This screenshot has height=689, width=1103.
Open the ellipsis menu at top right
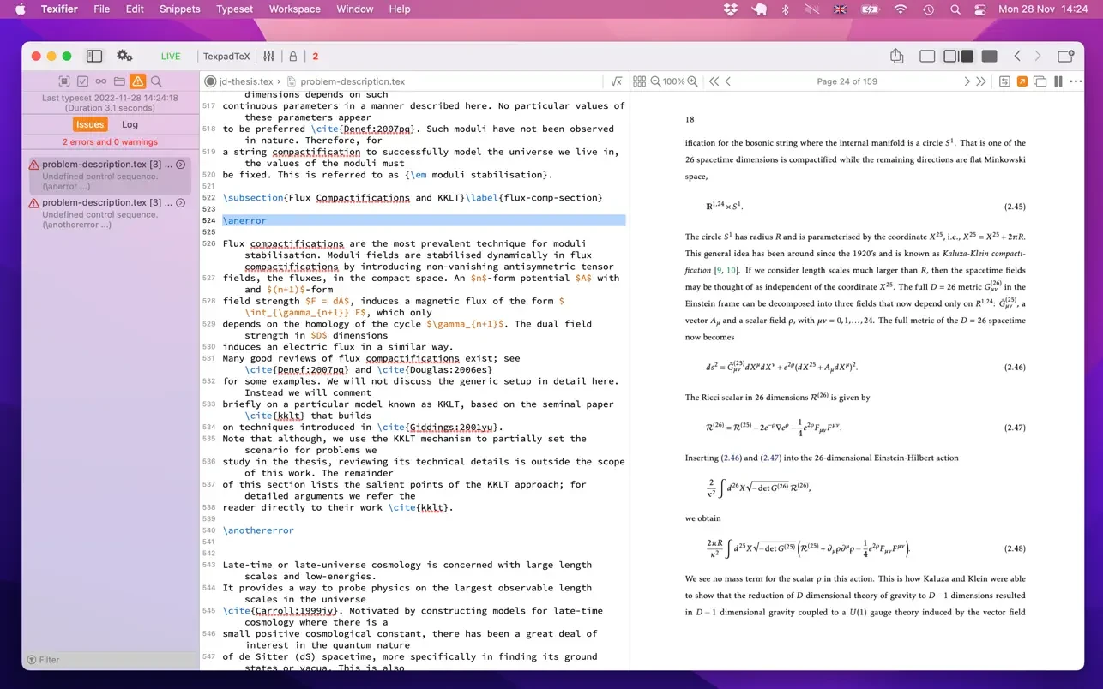(1076, 81)
